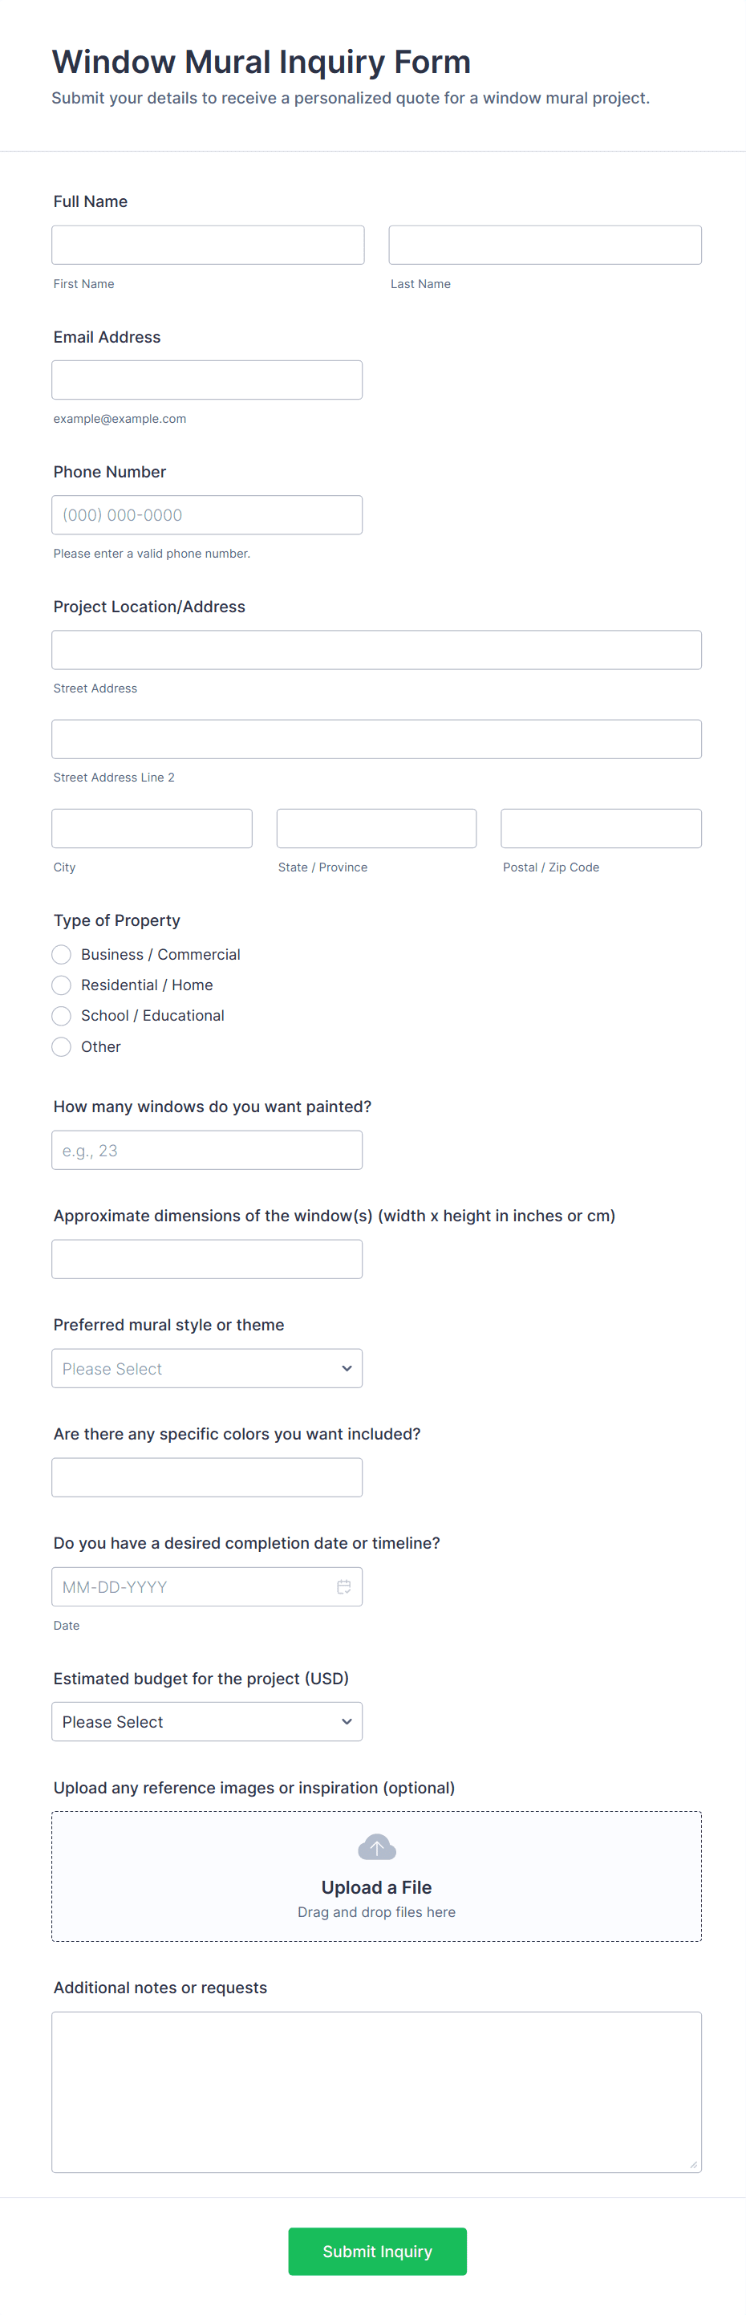This screenshot has width=746, height=2315.
Task: Select School / Educational radio button
Action: tap(61, 1014)
